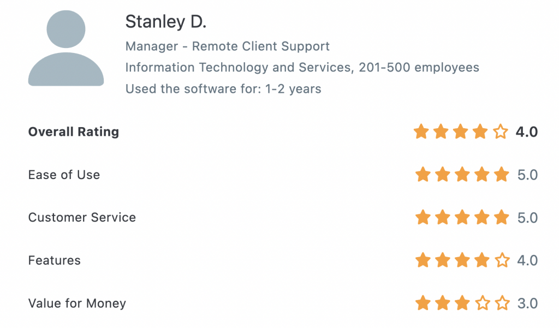Click the first star in Value for Money

[x=423, y=303]
